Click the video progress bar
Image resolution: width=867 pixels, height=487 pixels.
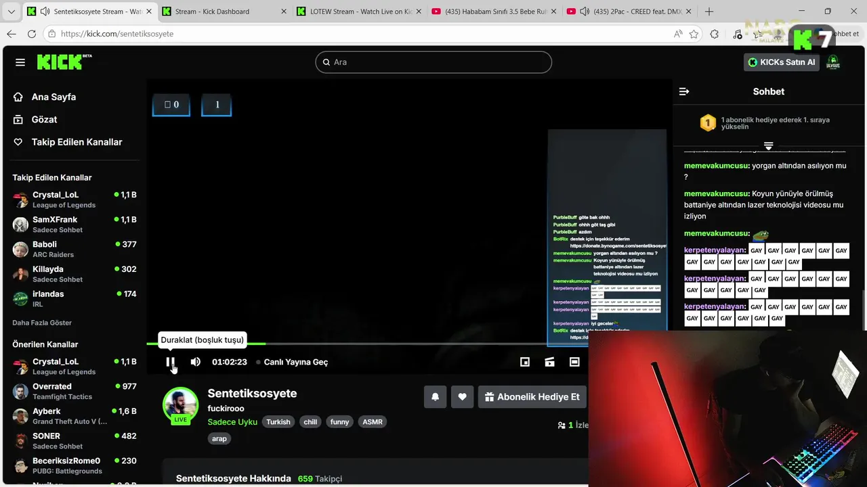(367, 344)
